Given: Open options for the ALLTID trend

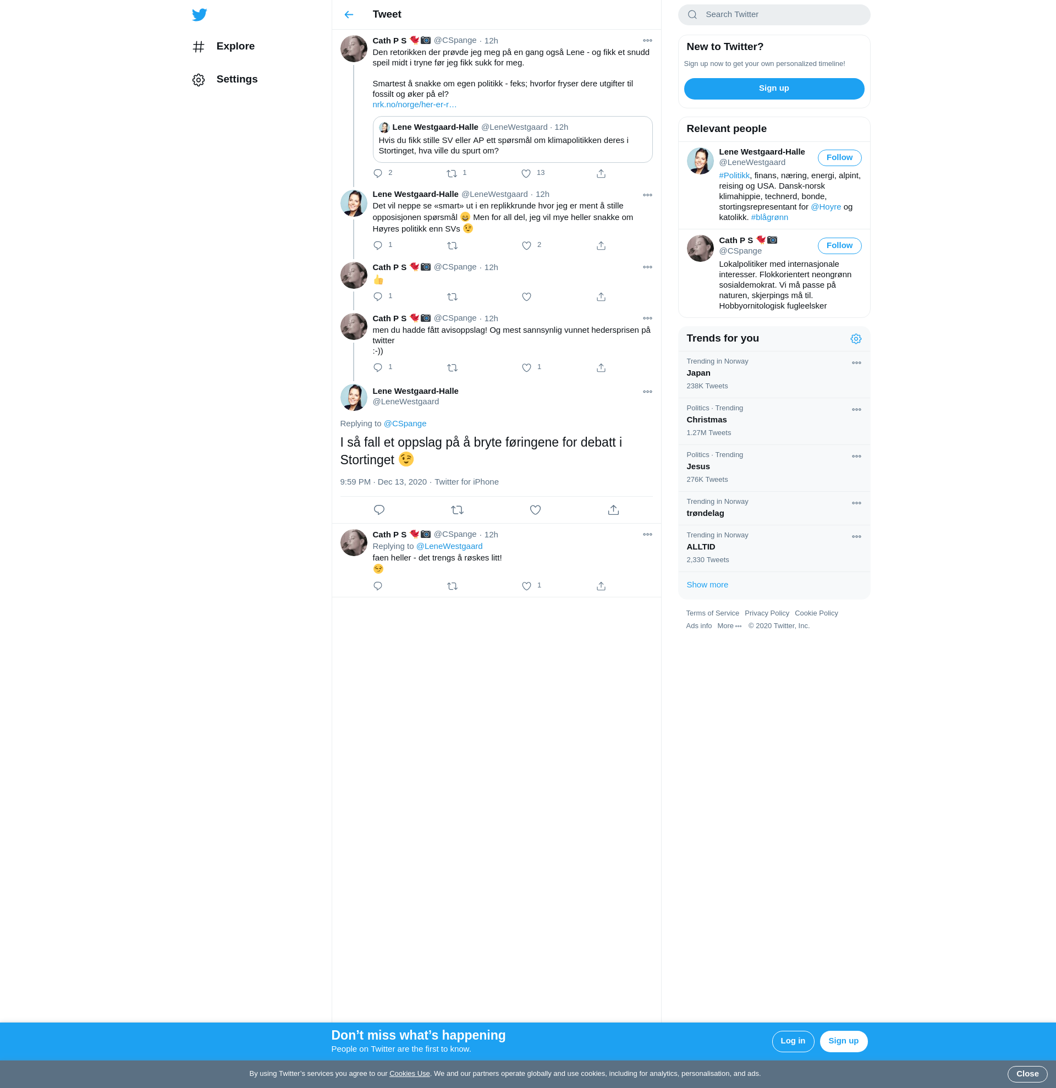Looking at the screenshot, I should [856, 536].
